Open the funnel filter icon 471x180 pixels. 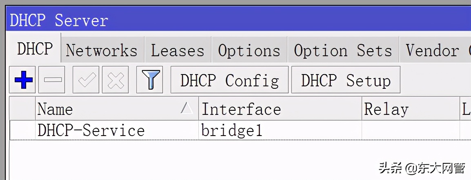150,80
